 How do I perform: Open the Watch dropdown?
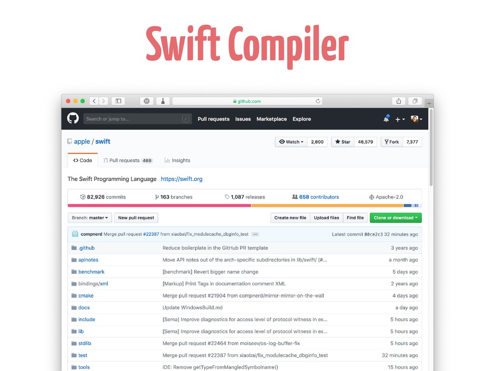291,142
